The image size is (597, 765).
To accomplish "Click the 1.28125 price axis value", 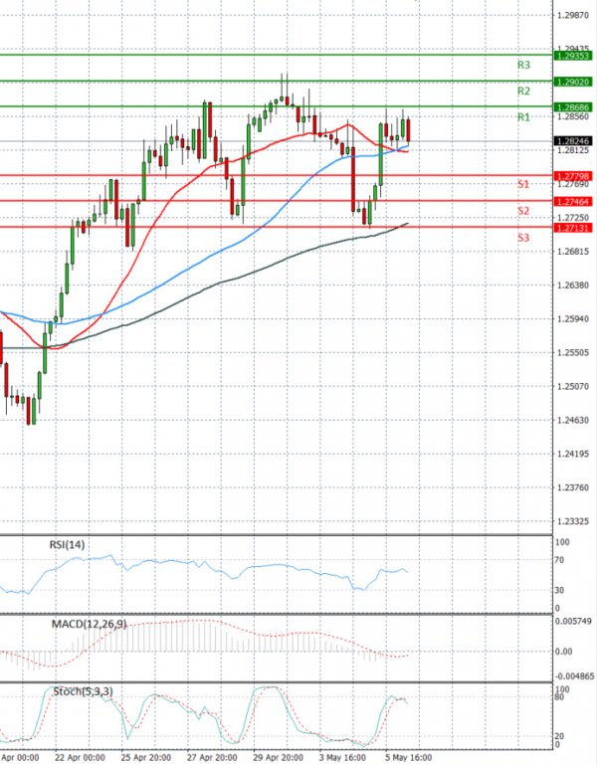I will [572, 150].
